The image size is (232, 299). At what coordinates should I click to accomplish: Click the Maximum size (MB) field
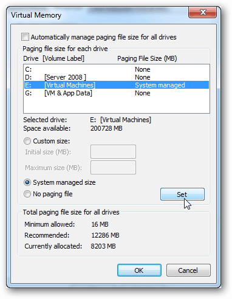pos(113,168)
